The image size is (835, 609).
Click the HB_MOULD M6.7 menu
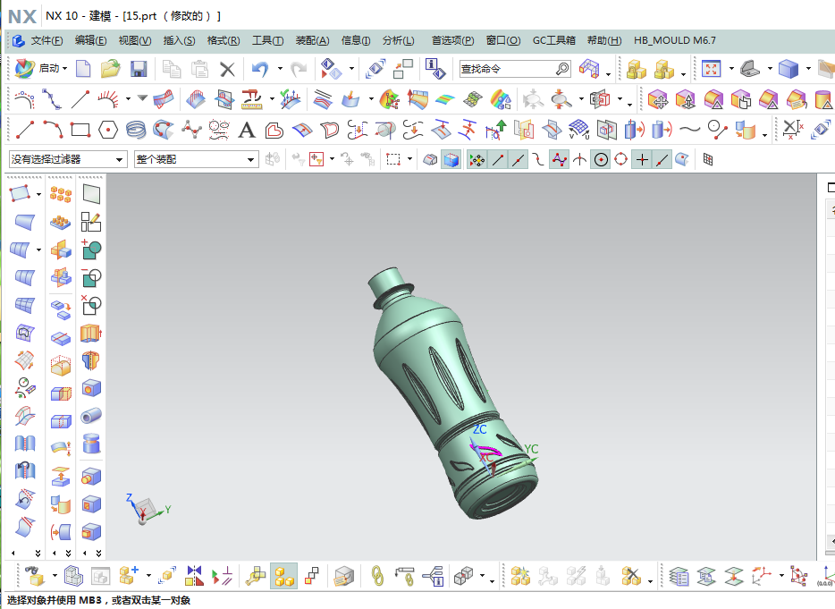(x=674, y=40)
